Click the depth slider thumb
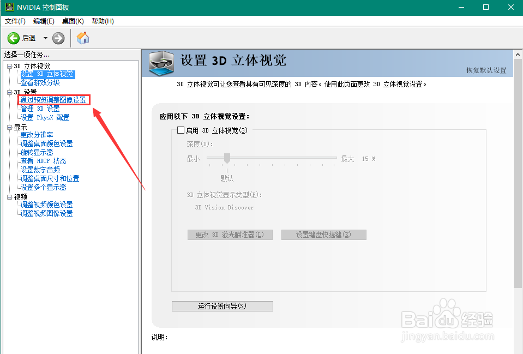Screen dimensions: 523x354 tap(227, 158)
